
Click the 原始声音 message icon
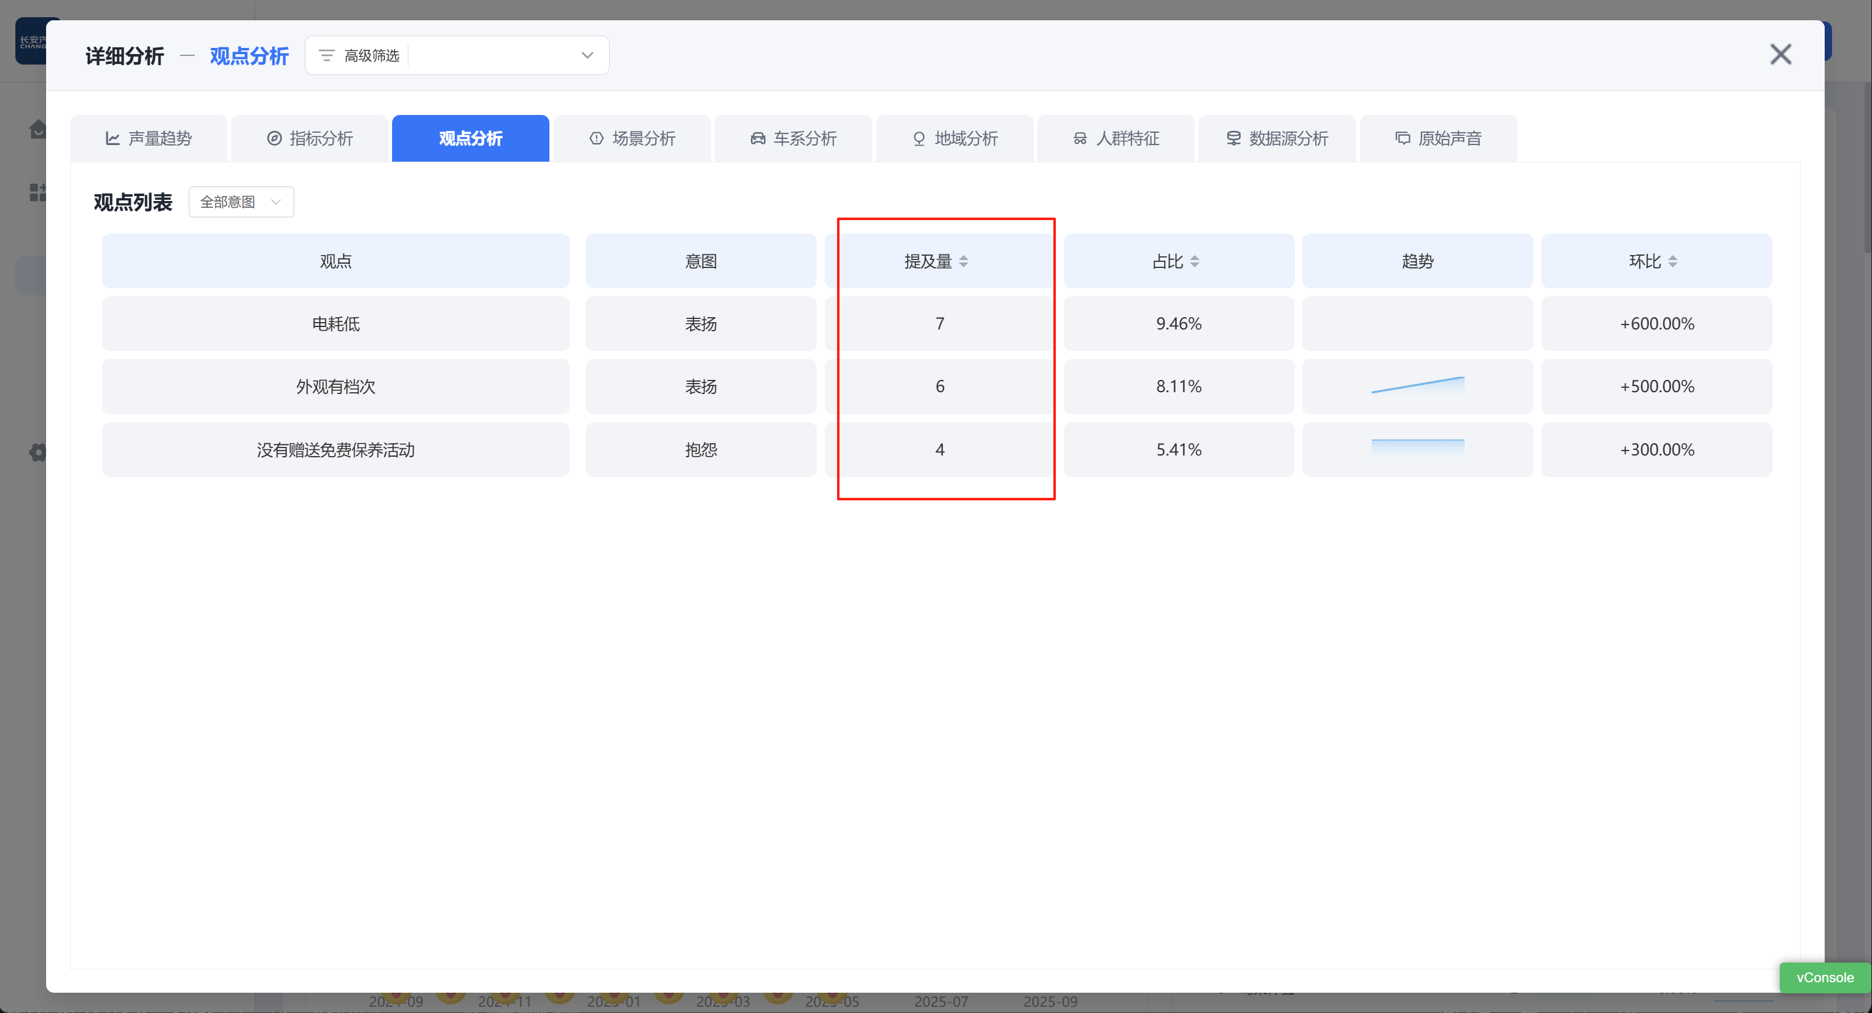[x=1402, y=138]
